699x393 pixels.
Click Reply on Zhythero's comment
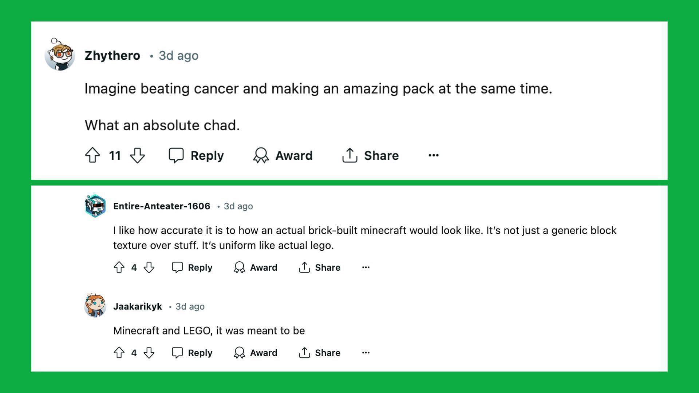point(198,155)
